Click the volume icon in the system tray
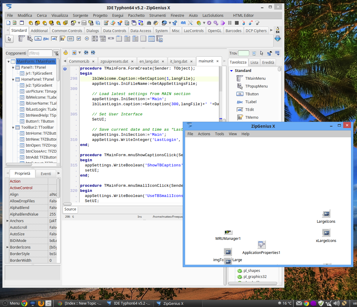The image size is (357, 307). pos(336,303)
